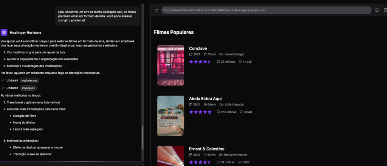The image size is (387, 166).
Task: Click 'Melhorar a visualização das informações' step
Action: 34,66
